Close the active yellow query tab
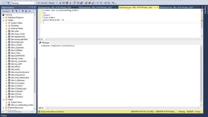Image resolution: width=208 pixels, height=117 pixels. tap(158, 7)
